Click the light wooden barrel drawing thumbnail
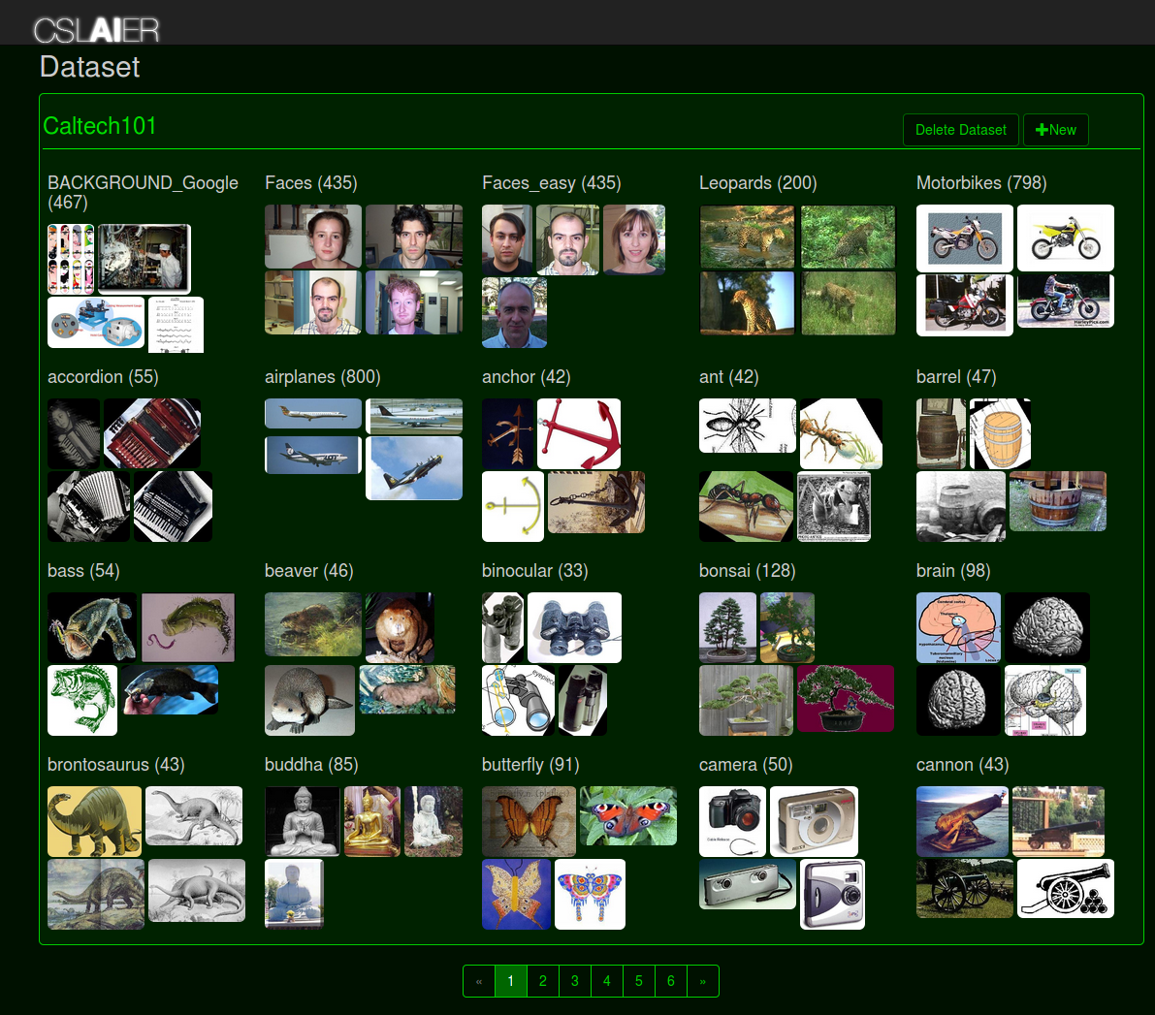The width and height of the screenshot is (1155, 1015). tap(1000, 434)
